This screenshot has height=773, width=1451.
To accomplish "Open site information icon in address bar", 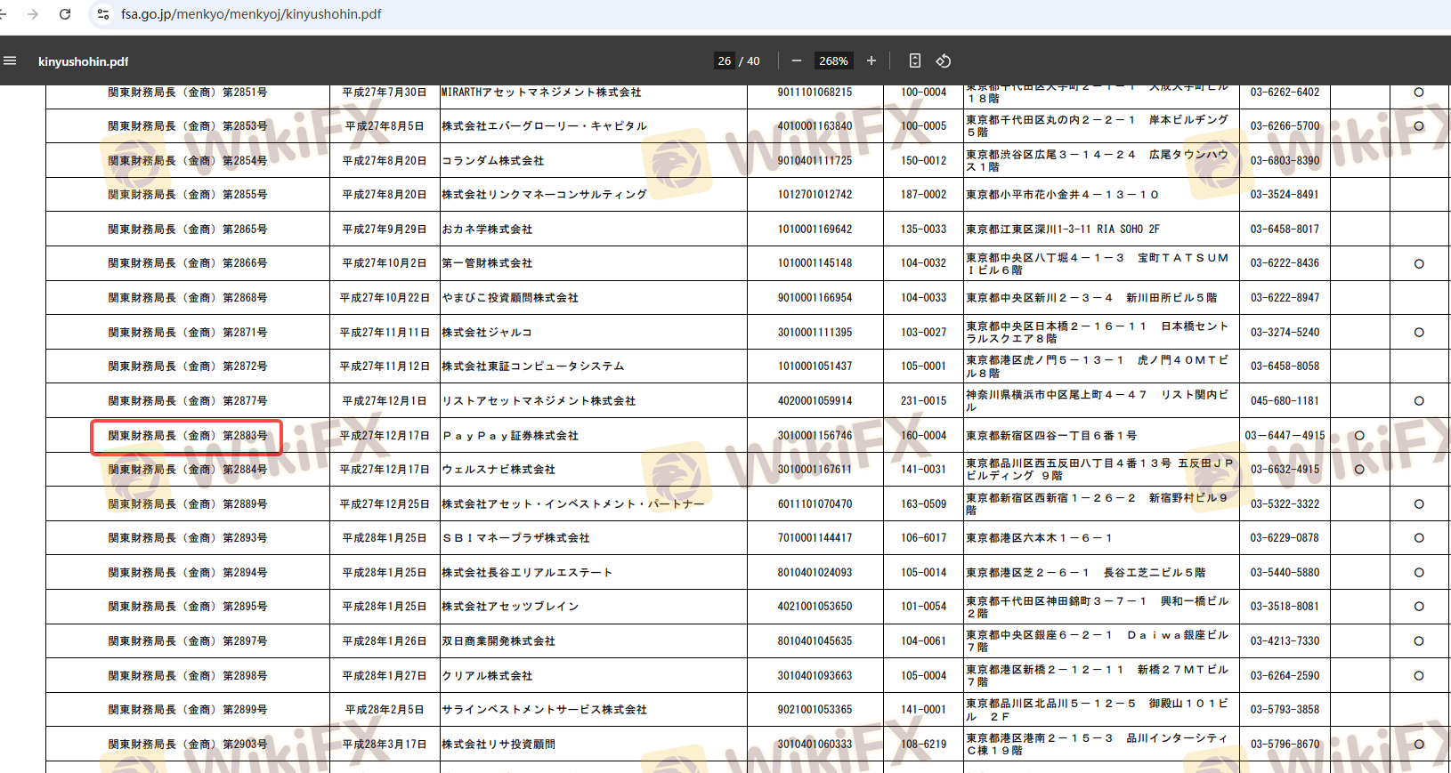I will tap(103, 14).
